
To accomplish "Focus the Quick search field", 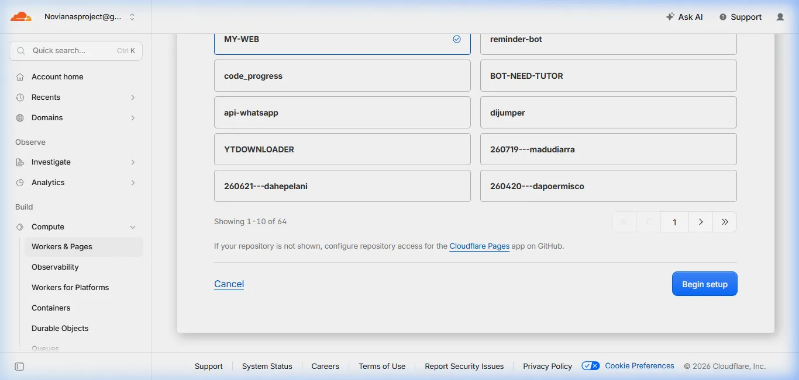I will pyautogui.click(x=76, y=51).
